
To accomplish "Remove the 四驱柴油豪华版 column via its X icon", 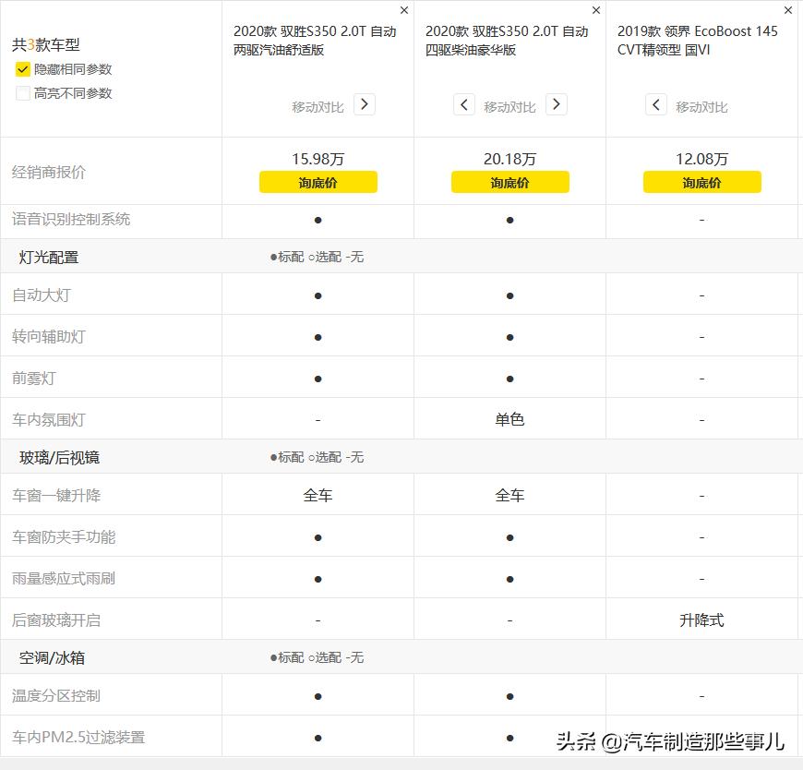I will pyautogui.click(x=595, y=11).
